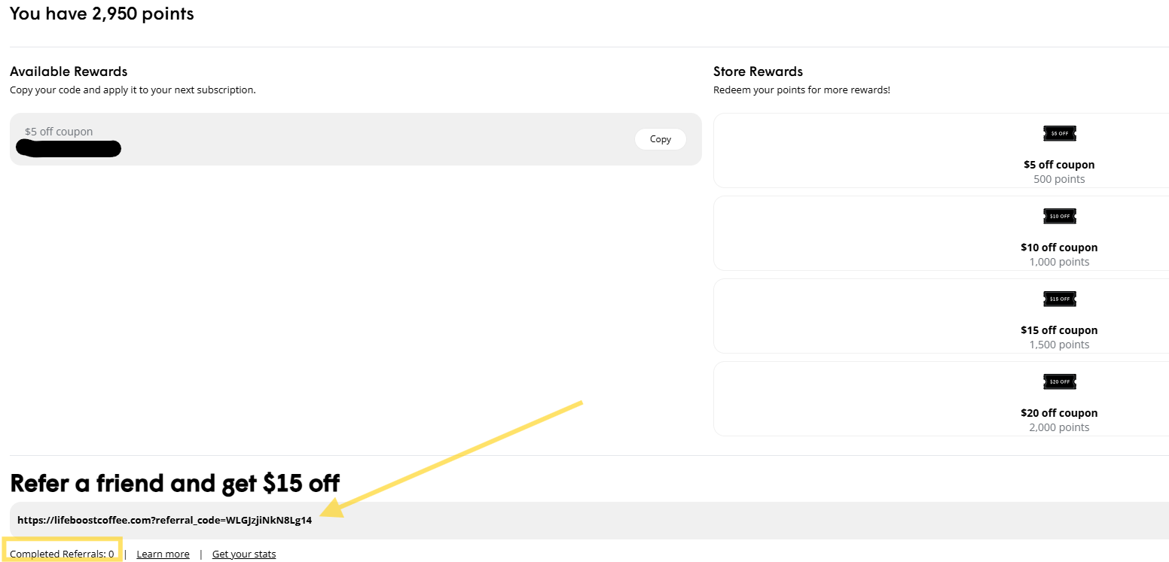Click the "2,000 points" cost label
The height and width of the screenshot is (562, 1169).
coord(1059,427)
